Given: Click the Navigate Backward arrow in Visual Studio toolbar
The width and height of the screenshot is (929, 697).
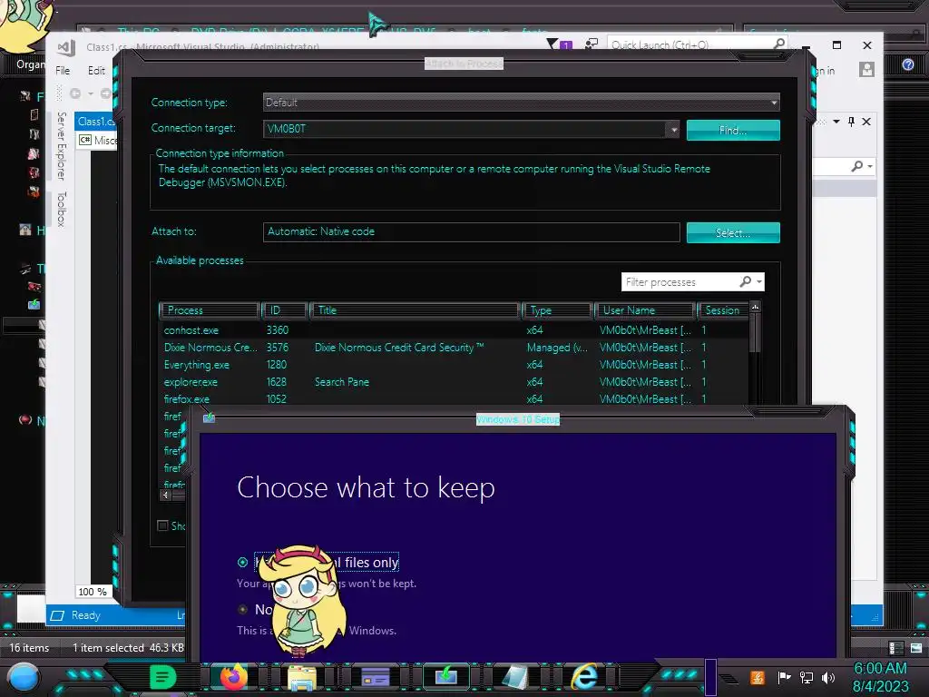Looking at the screenshot, I should coord(75,93).
